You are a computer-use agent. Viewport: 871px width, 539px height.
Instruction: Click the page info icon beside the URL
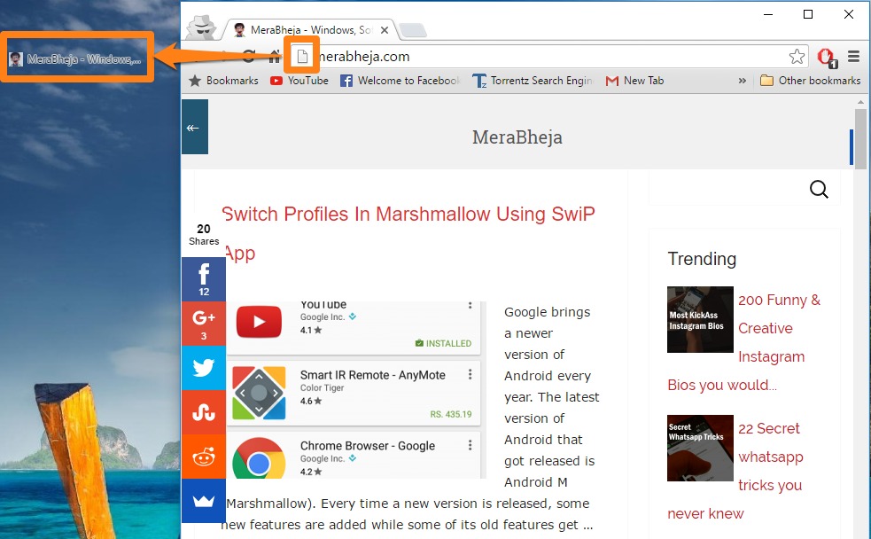coord(301,56)
